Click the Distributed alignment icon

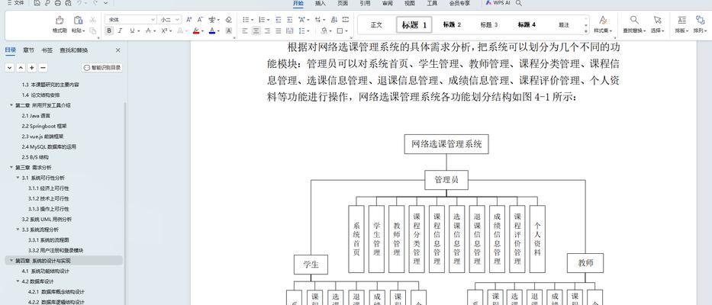pyautogui.click(x=288, y=30)
